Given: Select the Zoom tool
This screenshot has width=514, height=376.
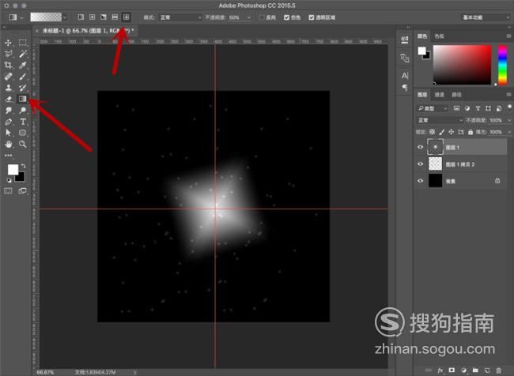Looking at the screenshot, I should tap(23, 144).
